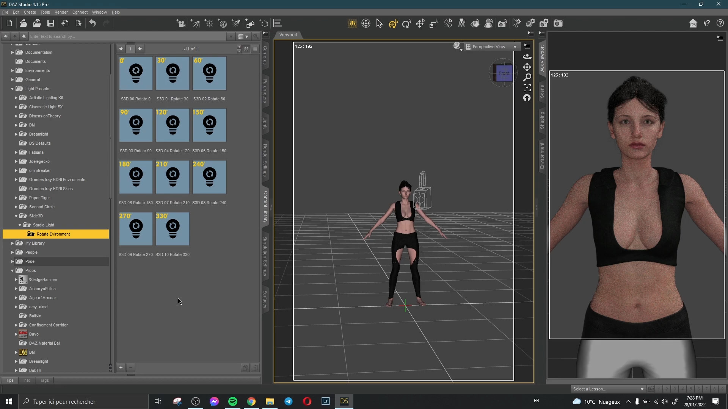Select the Rotate Evironment folder
The width and height of the screenshot is (728, 409).
click(x=56, y=234)
